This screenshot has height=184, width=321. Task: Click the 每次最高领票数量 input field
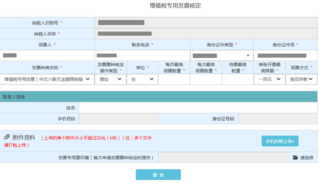tap(206, 79)
